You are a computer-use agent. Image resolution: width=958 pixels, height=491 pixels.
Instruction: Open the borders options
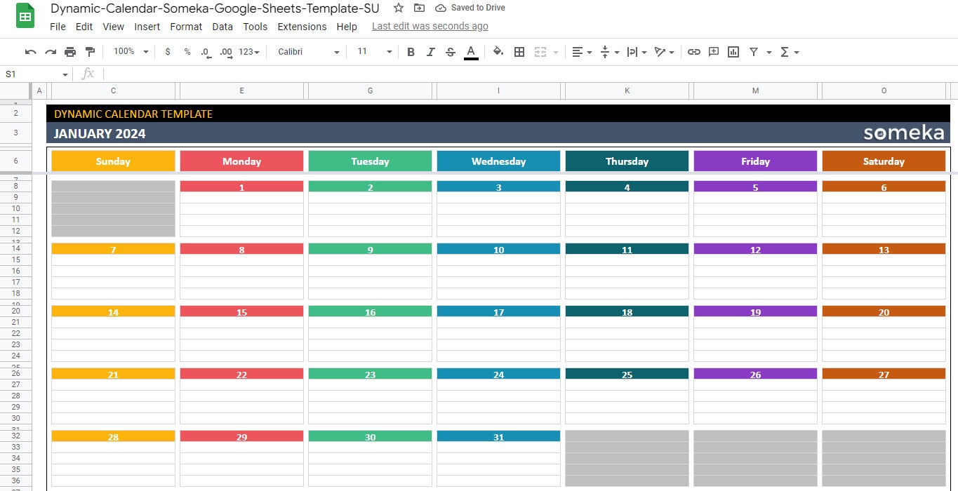point(519,52)
